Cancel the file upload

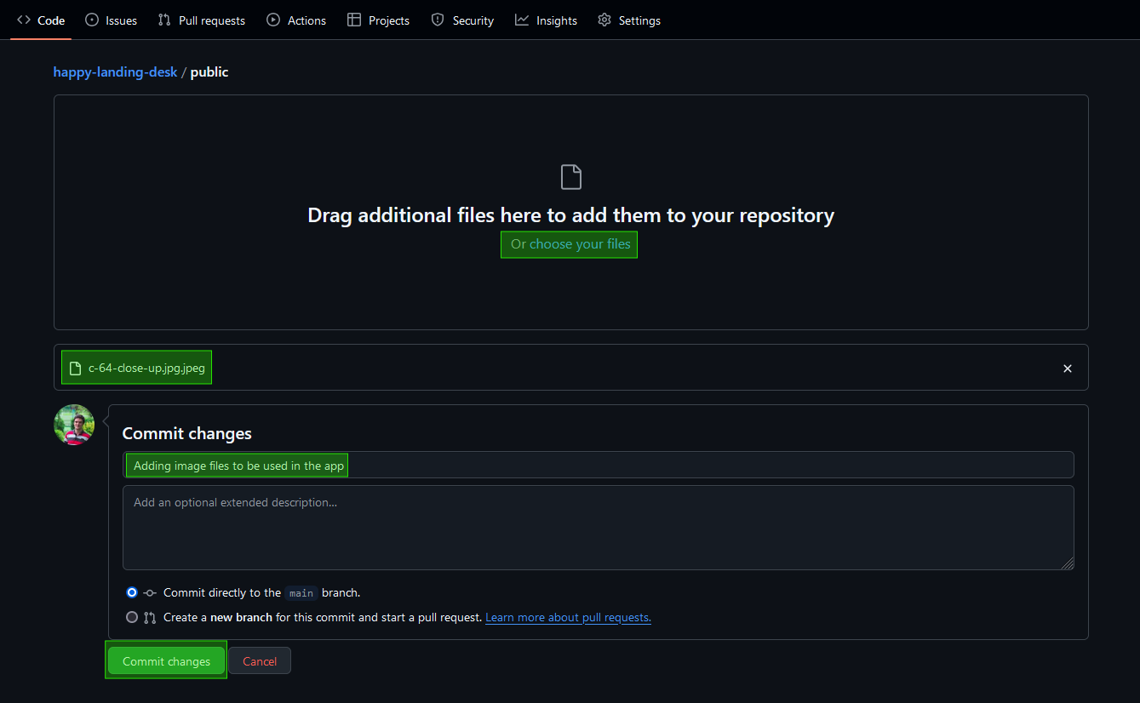tap(260, 660)
